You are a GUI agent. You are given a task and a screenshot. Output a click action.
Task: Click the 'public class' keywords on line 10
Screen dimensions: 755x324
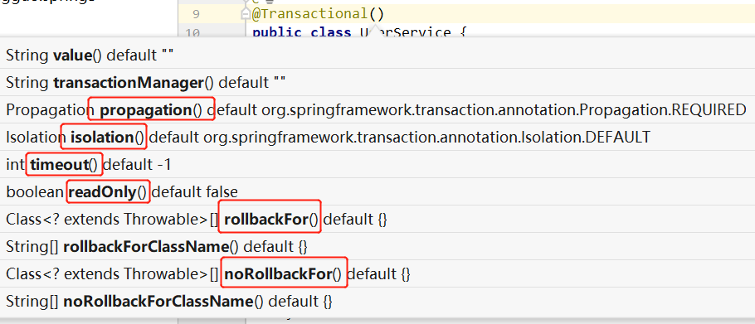301,32
